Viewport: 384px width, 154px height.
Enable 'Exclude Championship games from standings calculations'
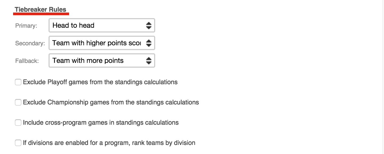point(18,102)
